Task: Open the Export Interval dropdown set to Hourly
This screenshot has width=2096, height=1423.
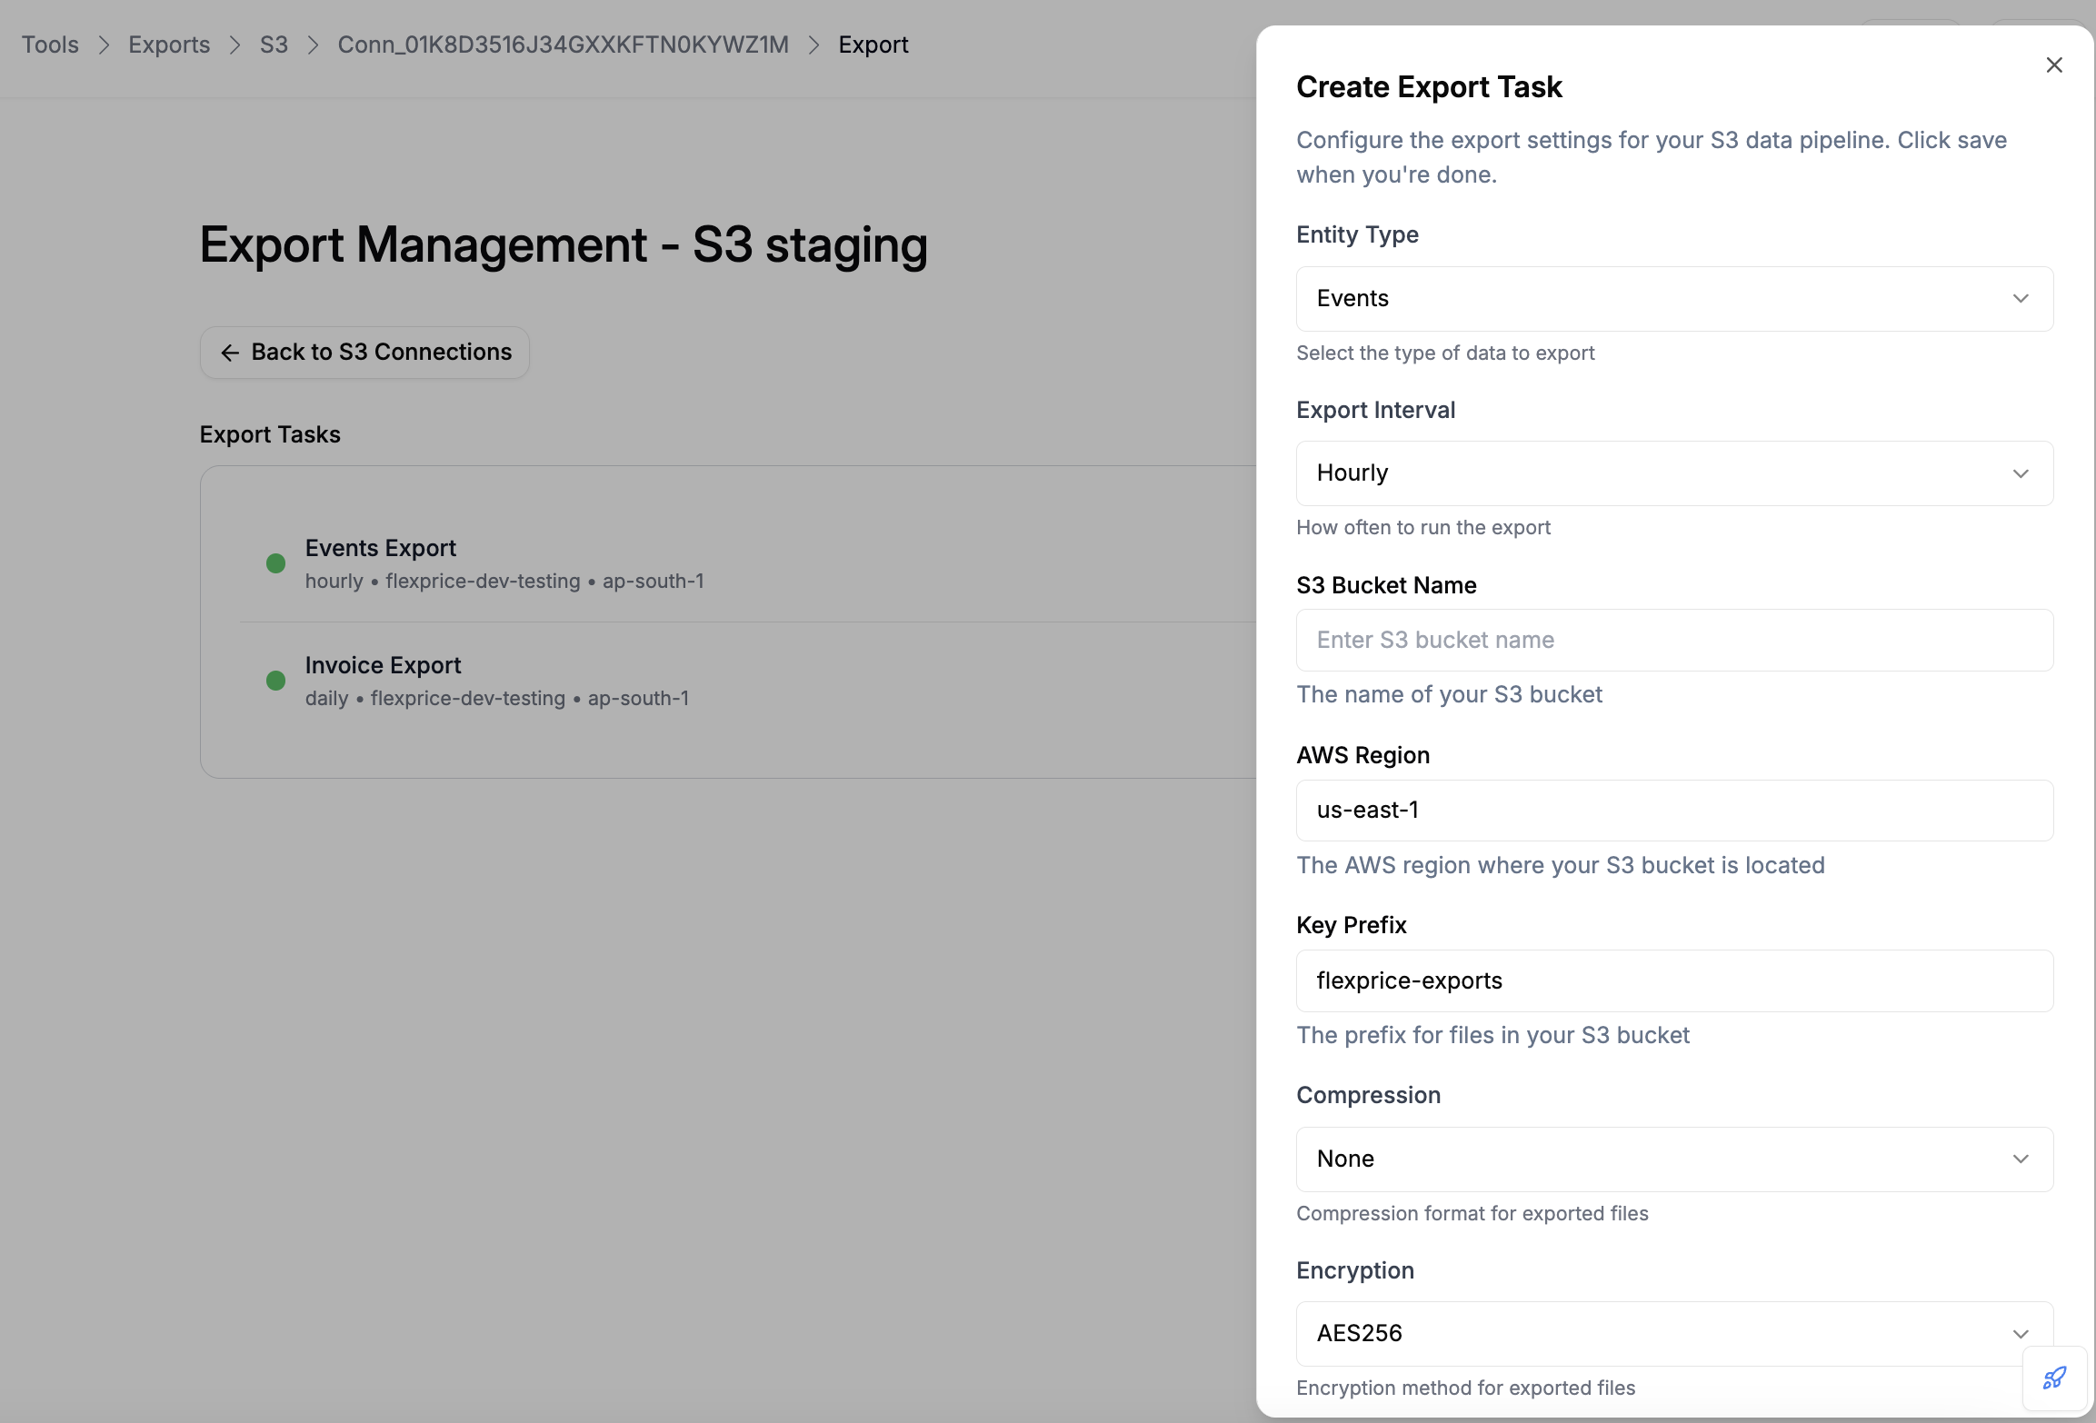Action: [x=1674, y=473]
